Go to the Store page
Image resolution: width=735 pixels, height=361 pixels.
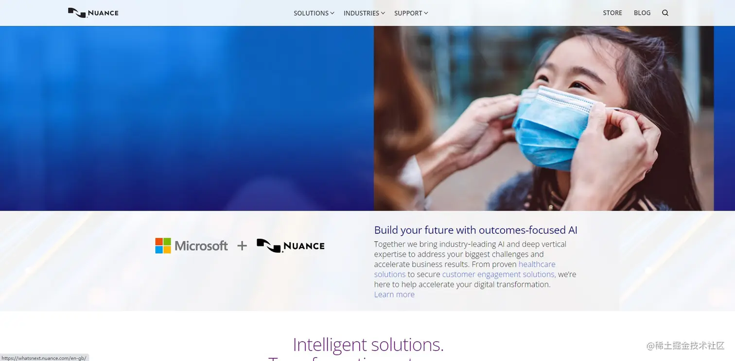coord(612,13)
